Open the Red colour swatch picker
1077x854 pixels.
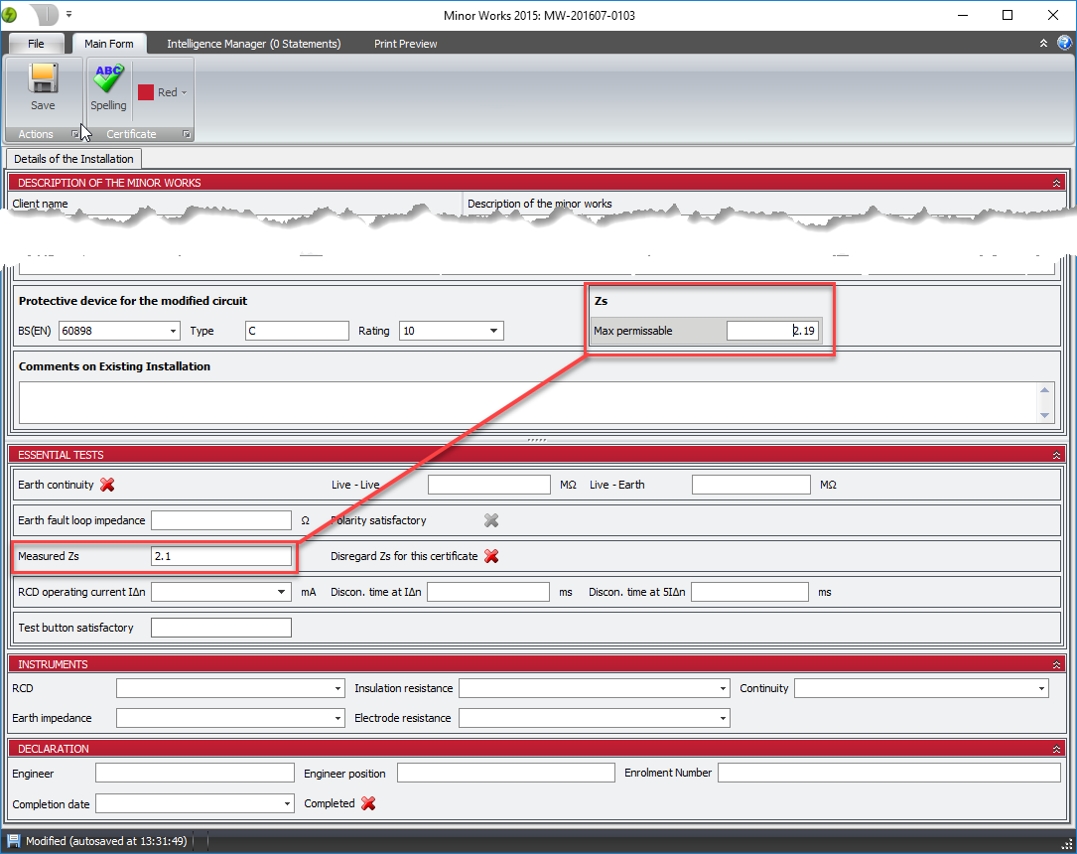(163, 92)
